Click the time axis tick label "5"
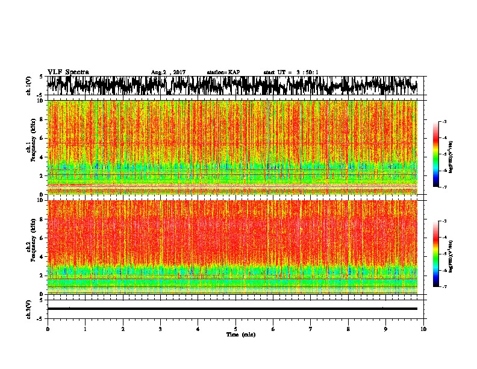477x369 pixels. point(235,329)
